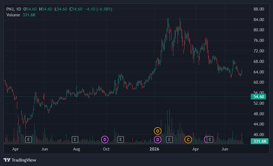Open the dividend D marker below the O marker

[x=158, y=139]
